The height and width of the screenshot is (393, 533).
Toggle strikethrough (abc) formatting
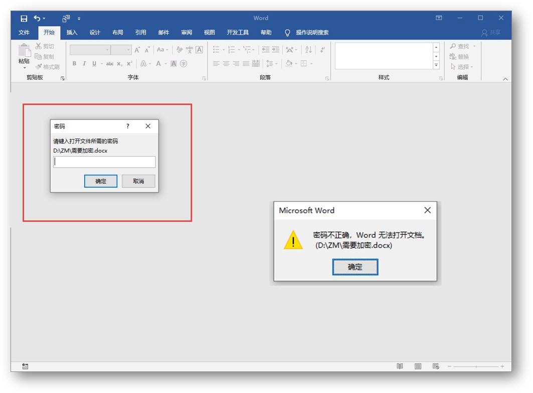tap(110, 64)
